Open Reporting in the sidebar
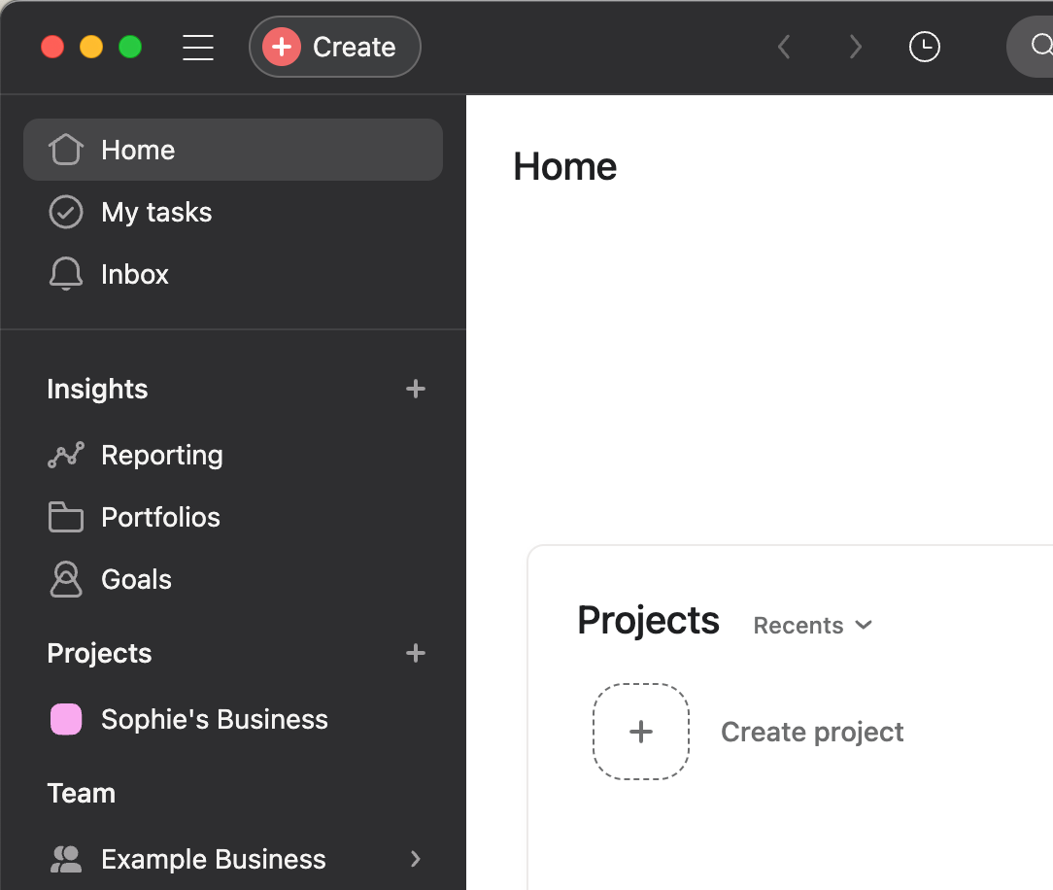The height and width of the screenshot is (890, 1053). coord(233,455)
